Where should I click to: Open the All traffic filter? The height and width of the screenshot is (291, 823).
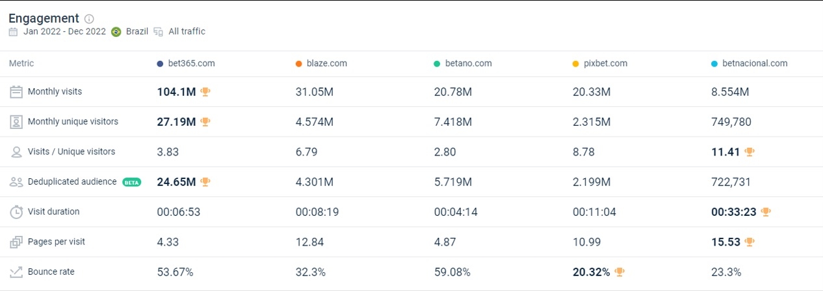point(187,32)
